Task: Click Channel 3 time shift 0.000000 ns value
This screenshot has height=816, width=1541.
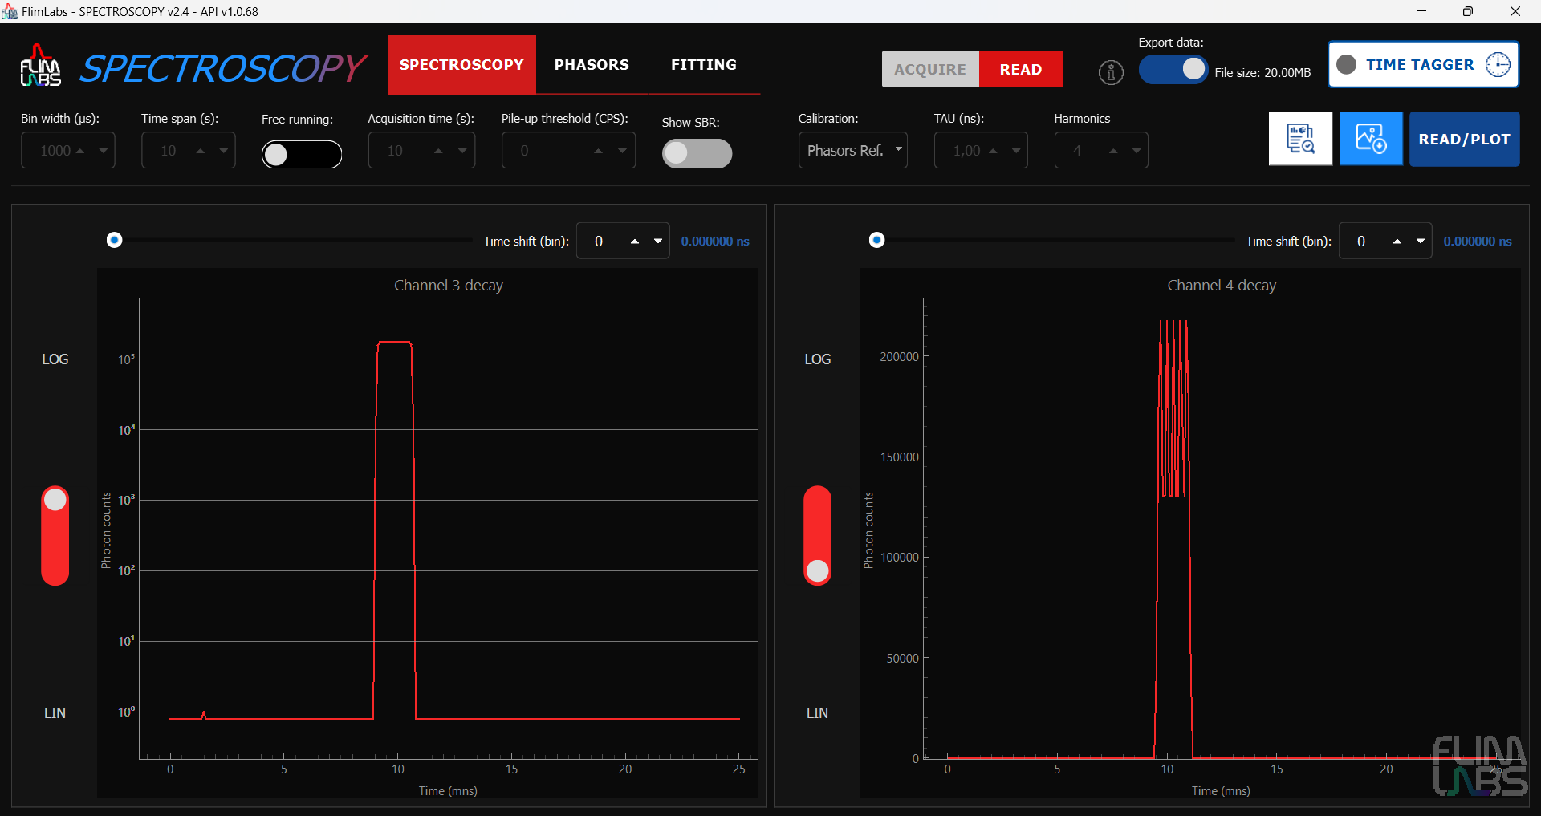Action: [715, 242]
